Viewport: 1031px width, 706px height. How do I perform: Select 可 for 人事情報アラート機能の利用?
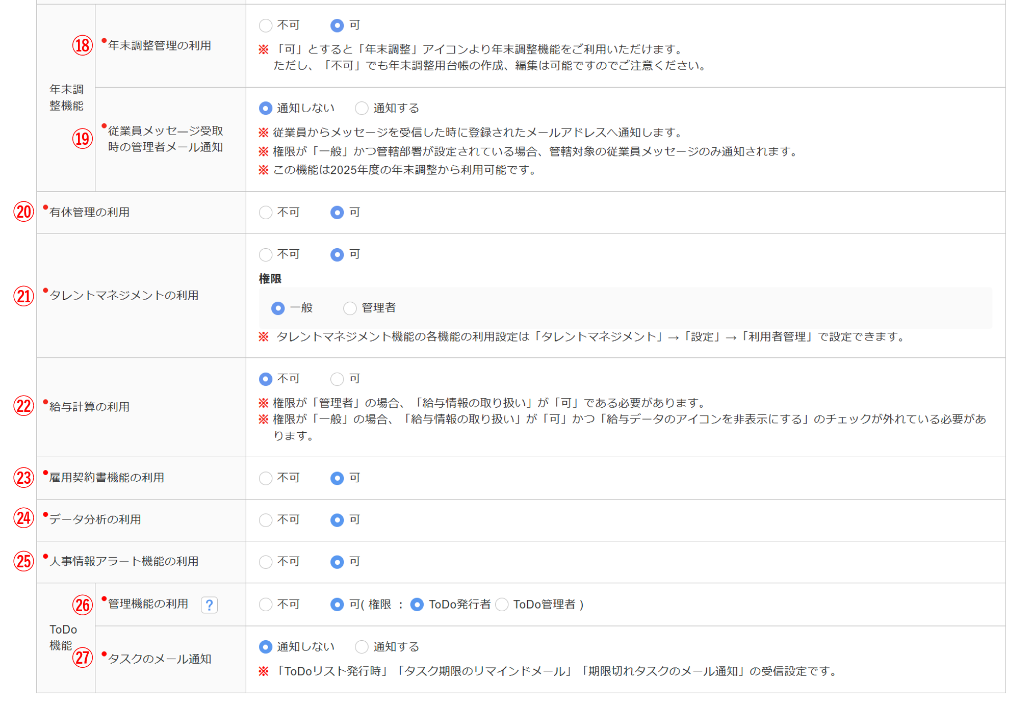pos(337,562)
